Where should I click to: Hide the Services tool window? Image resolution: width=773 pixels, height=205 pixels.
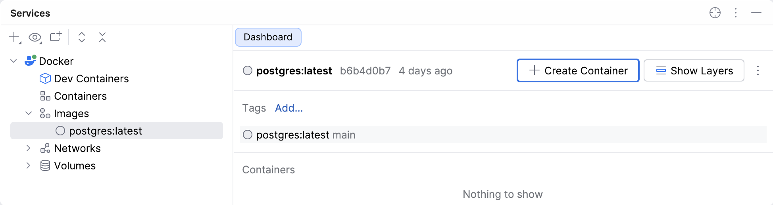pyautogui.click(x=756, y=13)
